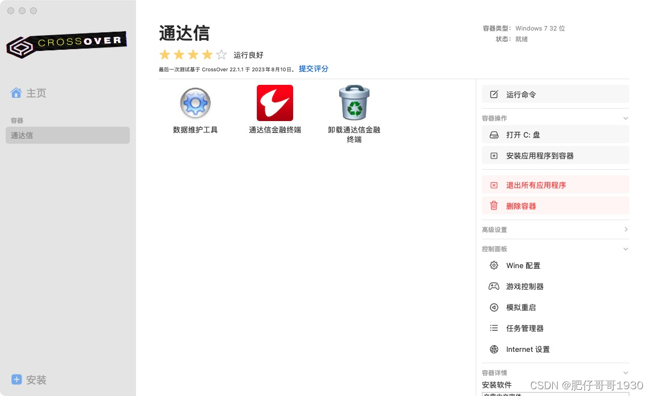Expand the 高级设置 section chevron
This screenshot has width=652, height=396.
tap(626, 229)
